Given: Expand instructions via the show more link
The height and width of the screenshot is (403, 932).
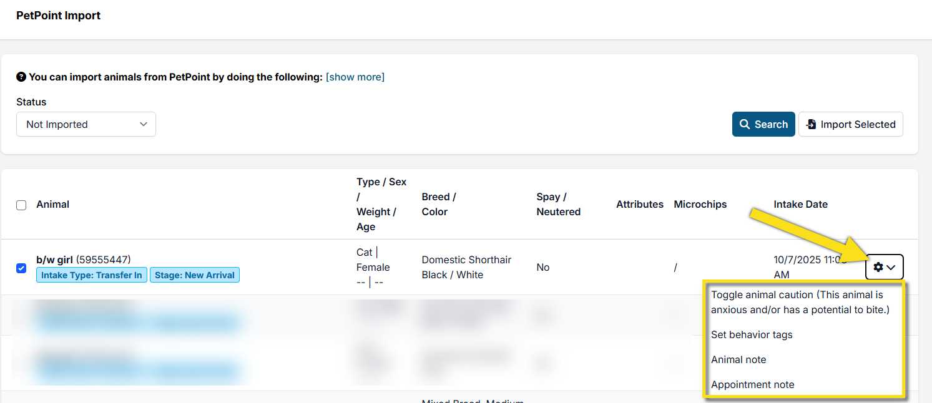Looking at the screenshot, I should pyautogui.click(x=355, y=77).
